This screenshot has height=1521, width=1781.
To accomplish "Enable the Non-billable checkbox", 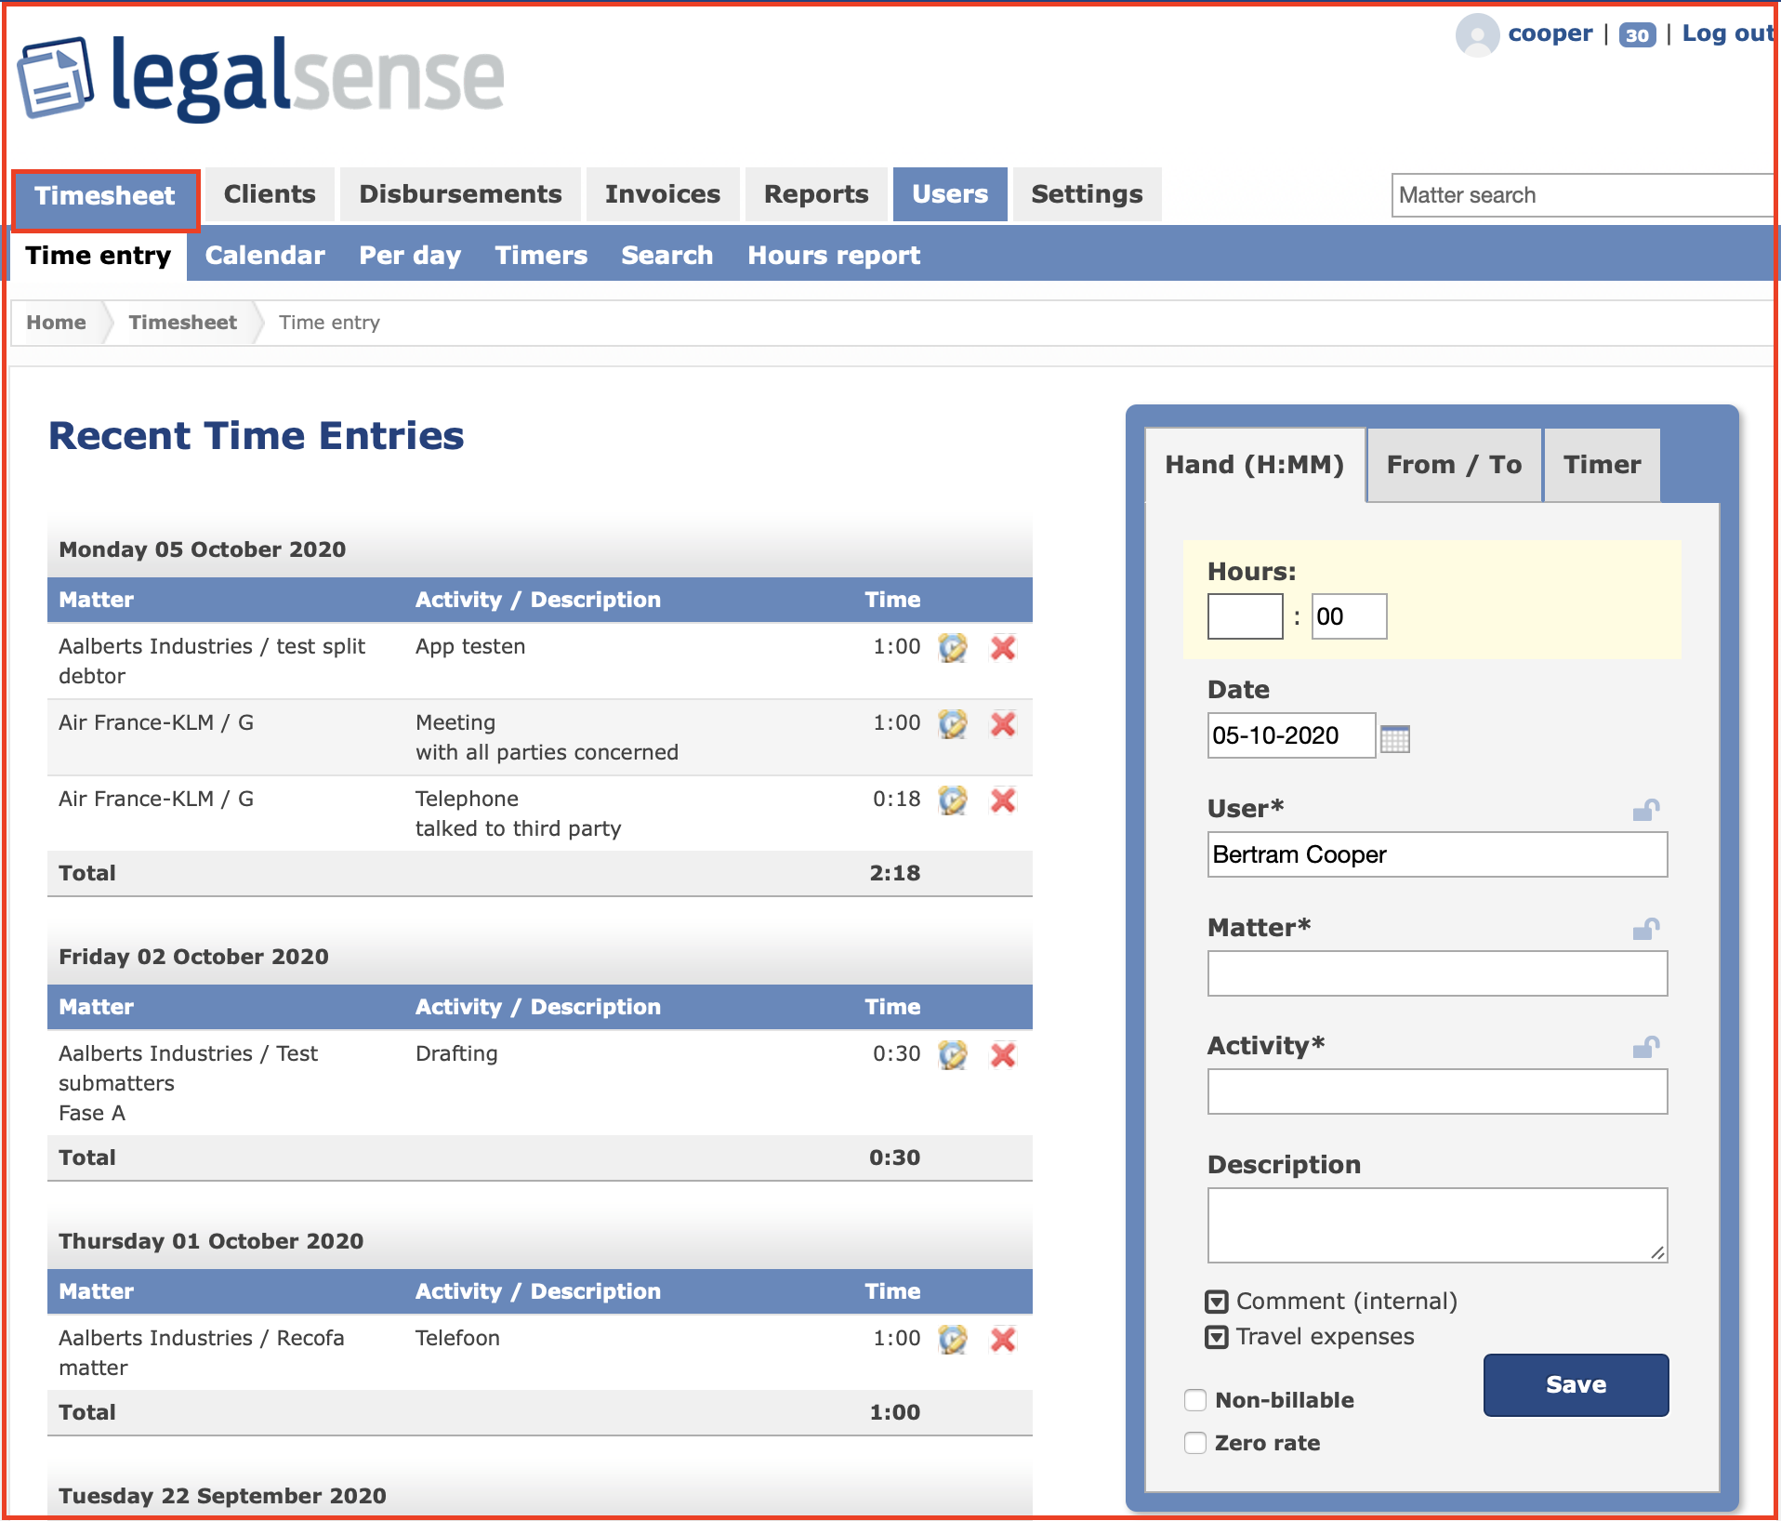I will pyautogui.click(x=1195, y=1400).
